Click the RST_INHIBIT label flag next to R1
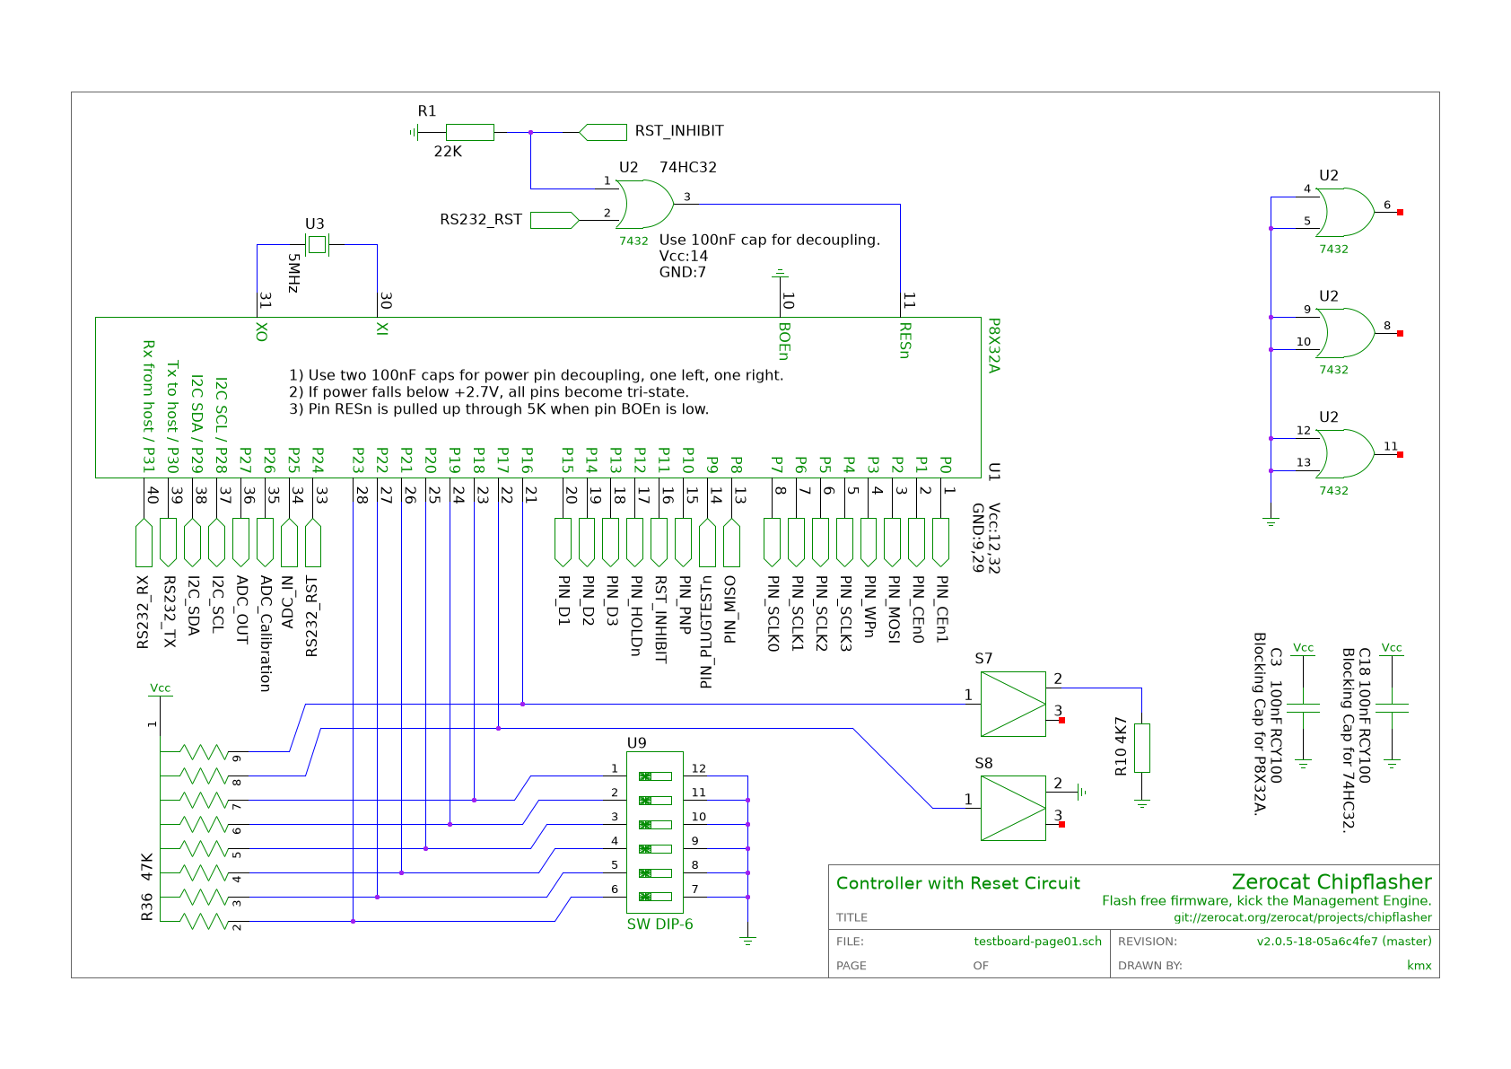The height and width of the screenshot is (1069, 1511). coord(603,132)
